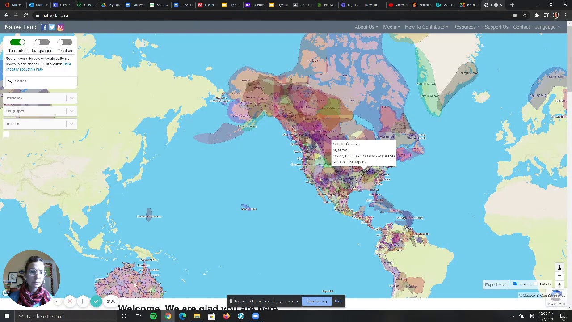Finish the Loom recording with checkmark
Image resolution: width=572 pixels, height=322 pixels.
click(96, 301)
